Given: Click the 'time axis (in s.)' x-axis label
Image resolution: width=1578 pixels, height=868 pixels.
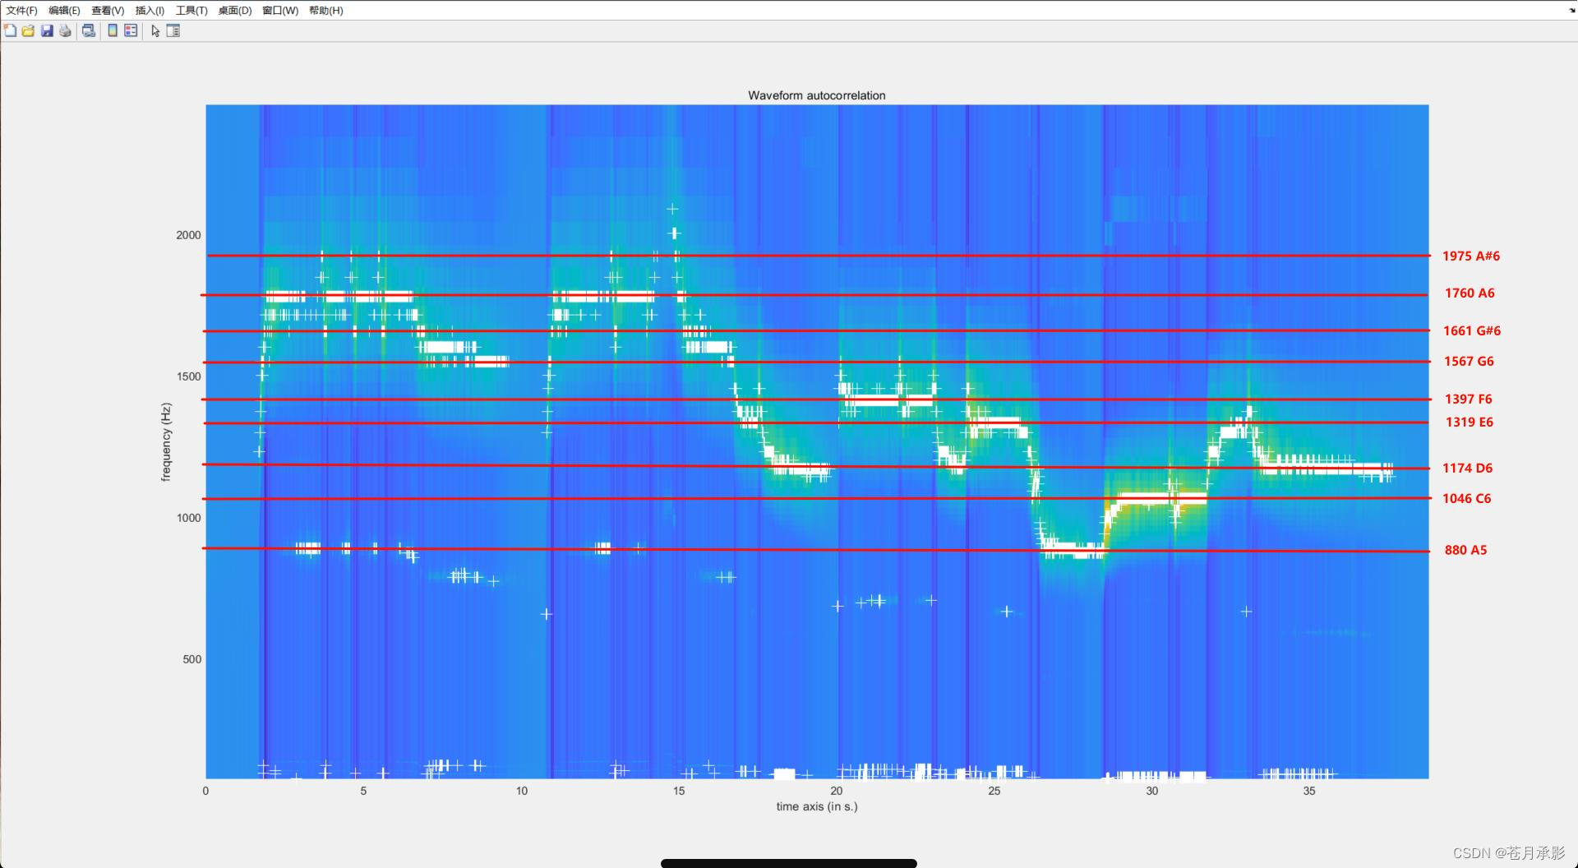Looking at the screenshot, I should [x=817, y=806].
